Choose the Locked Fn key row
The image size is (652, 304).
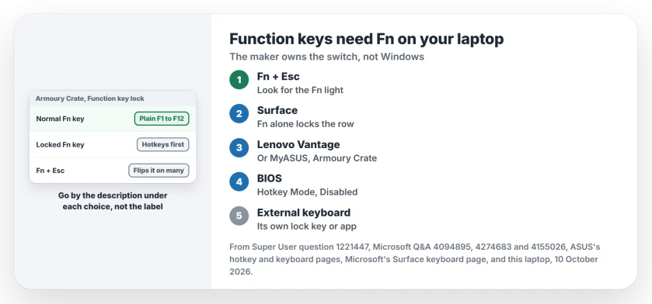coord(113,145)
